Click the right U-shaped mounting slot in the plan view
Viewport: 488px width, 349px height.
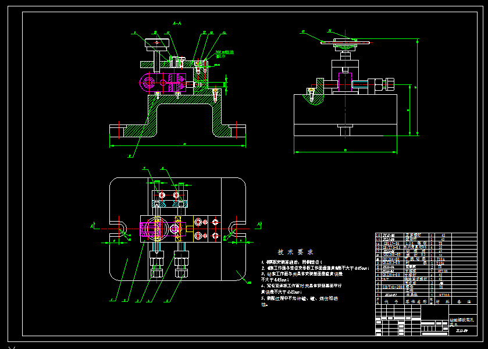pos(237,229)
